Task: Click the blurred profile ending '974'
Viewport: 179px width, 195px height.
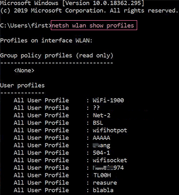Action: [x=108, y=168]
